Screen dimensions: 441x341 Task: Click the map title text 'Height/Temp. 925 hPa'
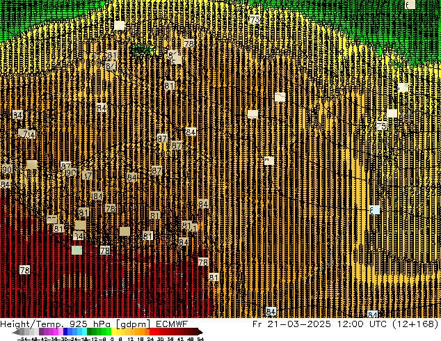tap(55, 324)
